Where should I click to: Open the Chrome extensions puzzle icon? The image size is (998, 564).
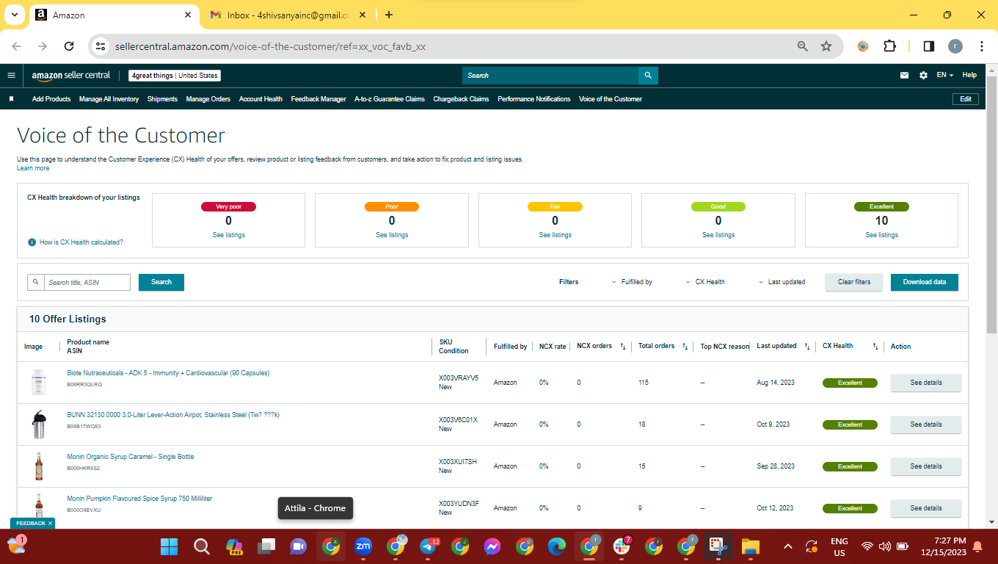click(889, 46)
